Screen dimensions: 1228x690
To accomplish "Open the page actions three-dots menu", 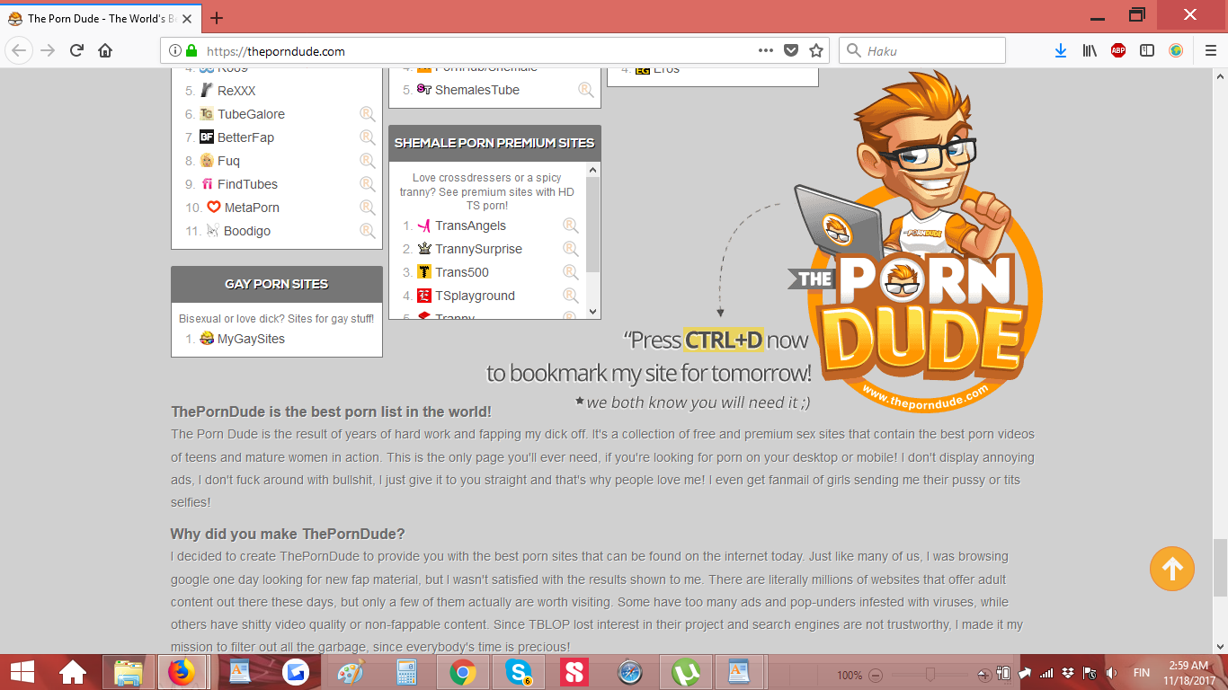I will 766,50.
